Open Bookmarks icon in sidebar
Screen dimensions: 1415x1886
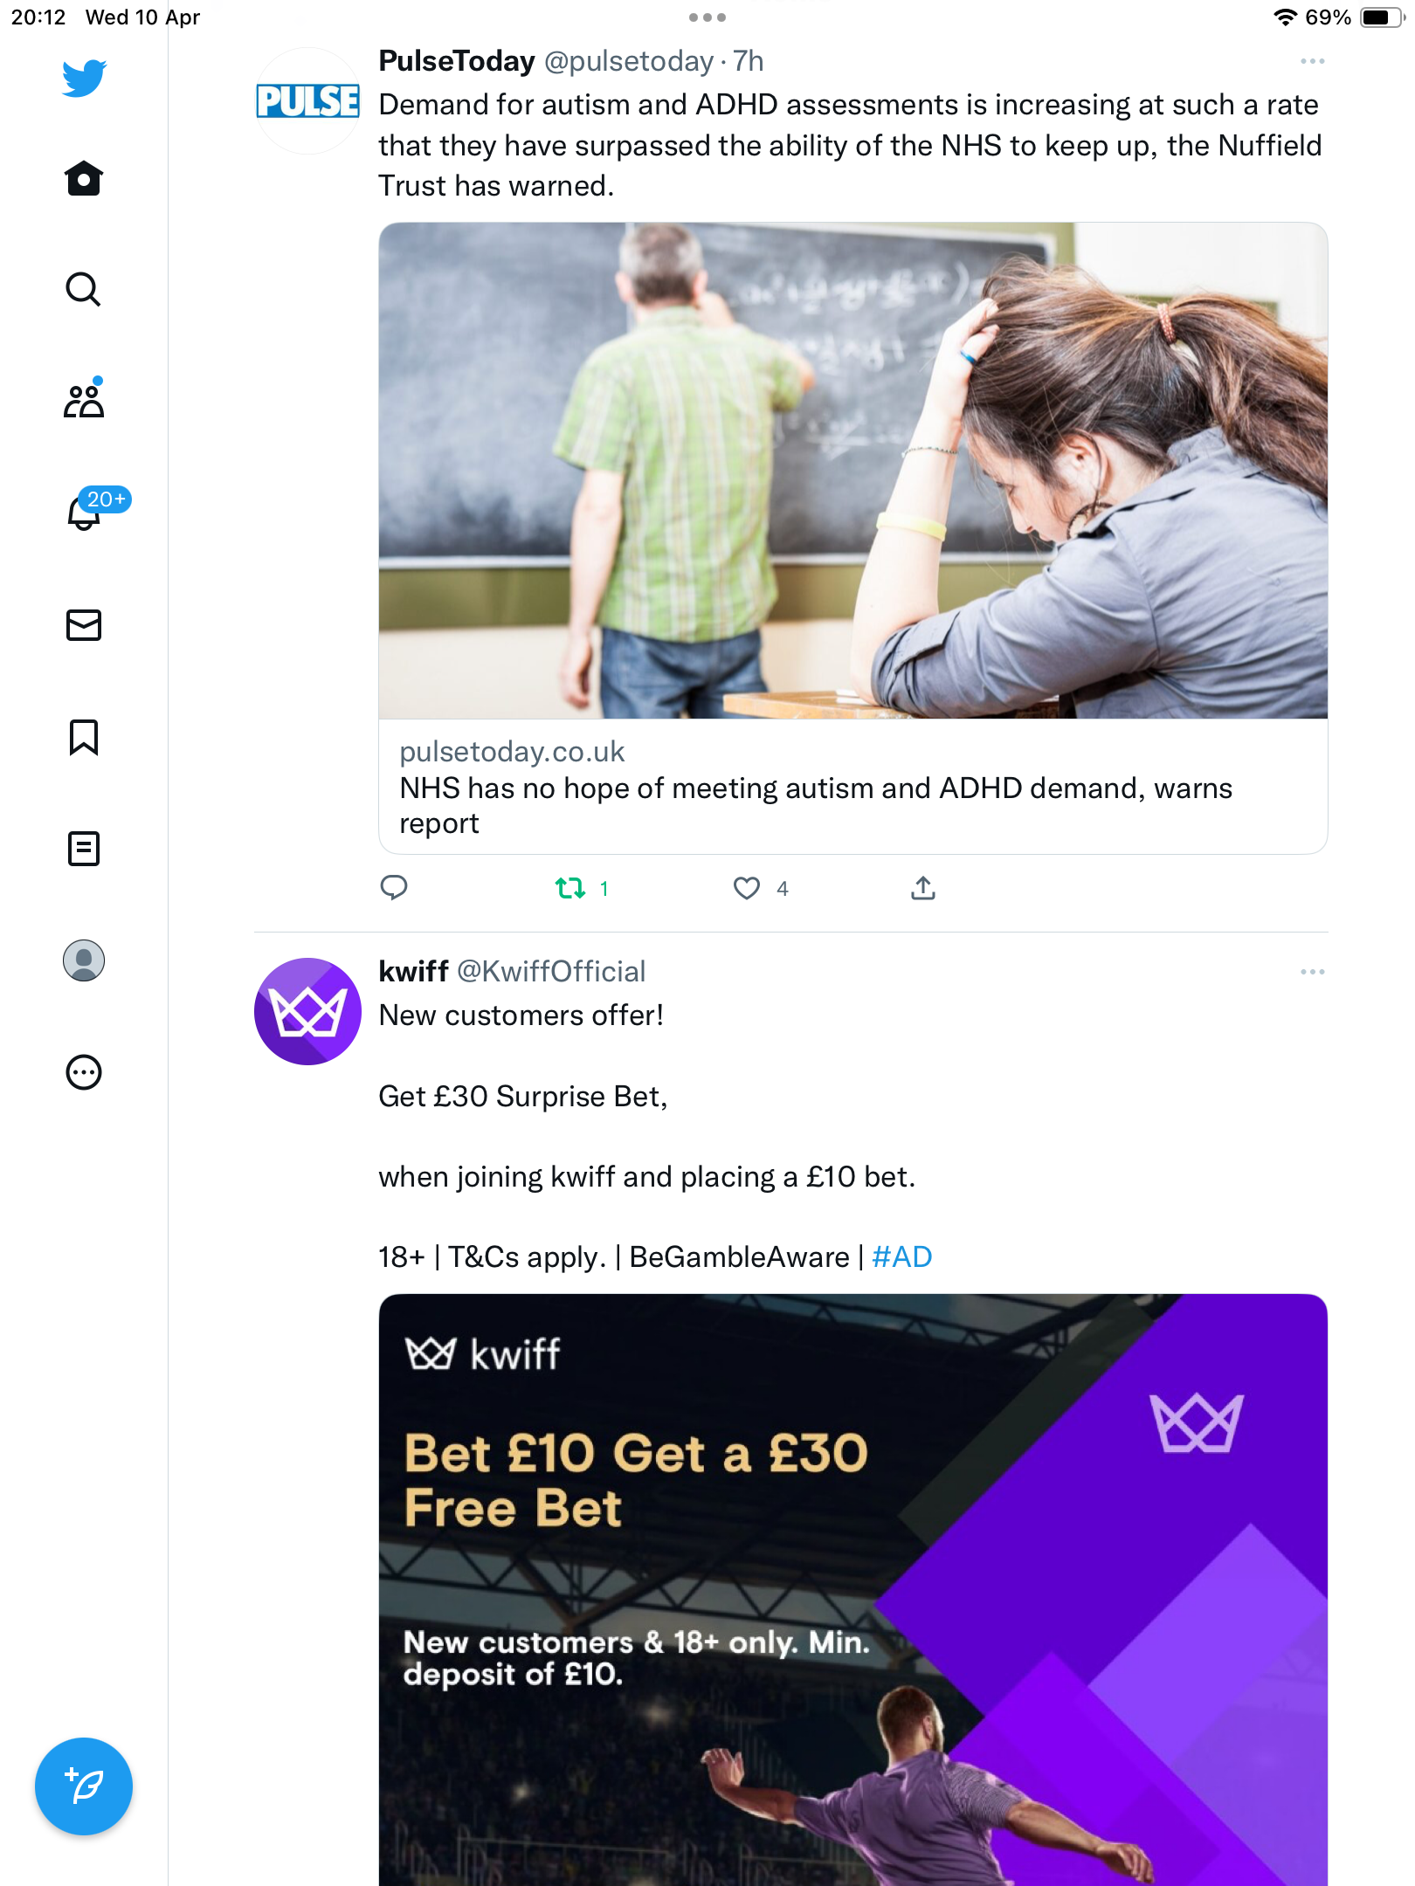click(x=84, y=737)
